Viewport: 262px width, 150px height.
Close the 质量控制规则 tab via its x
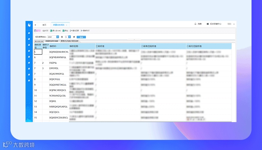[x=66, y=25]
